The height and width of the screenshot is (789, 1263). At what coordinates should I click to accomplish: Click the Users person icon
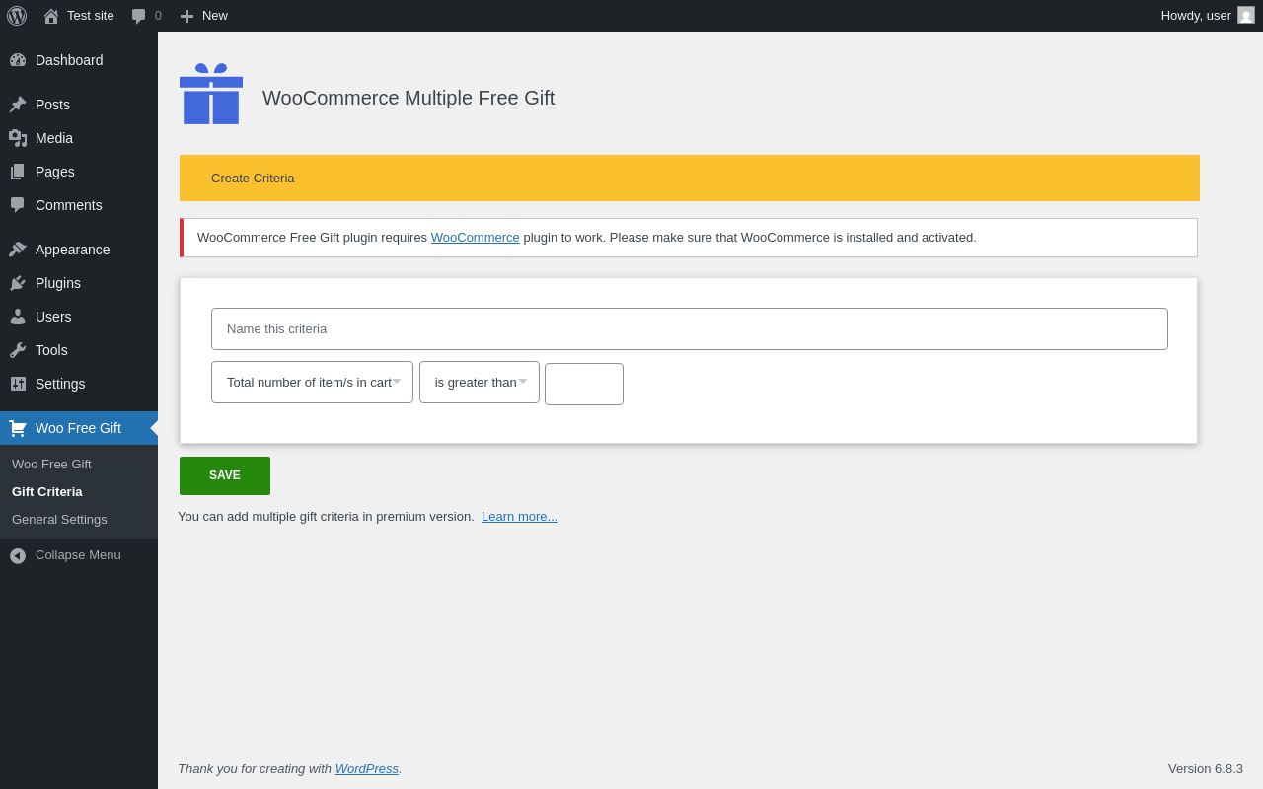point(18,317)
